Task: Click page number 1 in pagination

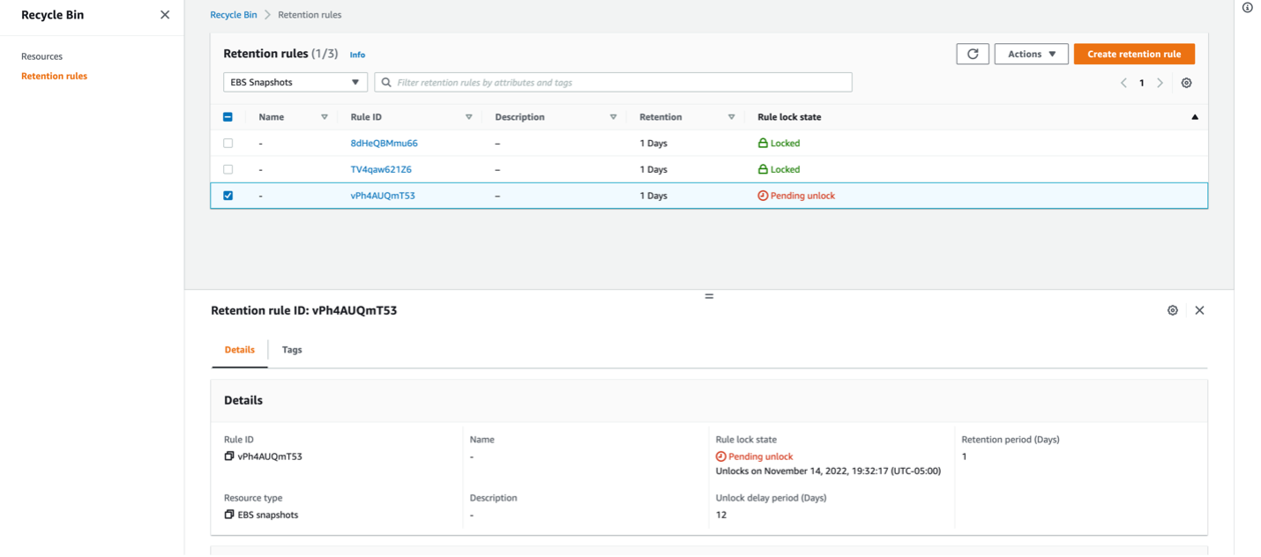Action: (x=1142, y=83)
